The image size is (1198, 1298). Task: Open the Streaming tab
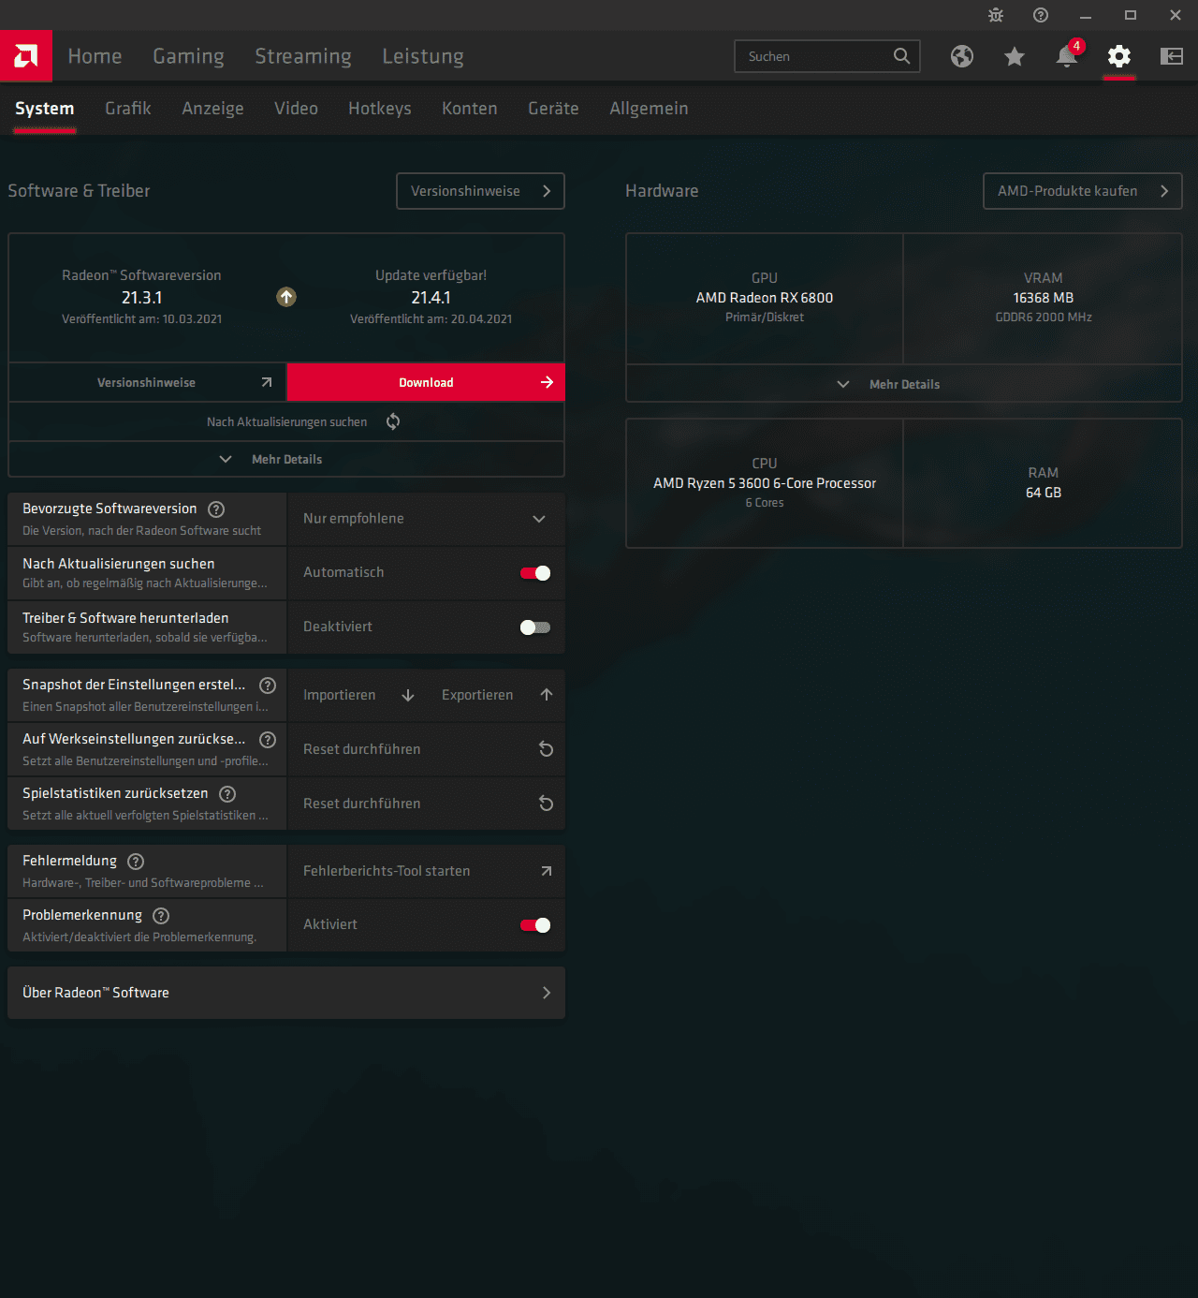click(x=303, y=56)
